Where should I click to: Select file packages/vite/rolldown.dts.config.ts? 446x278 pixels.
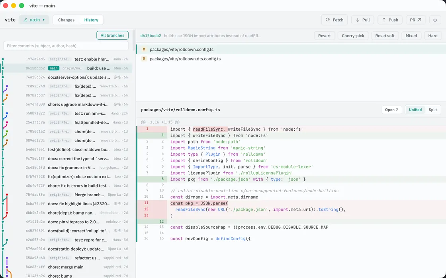pos(291,59)
